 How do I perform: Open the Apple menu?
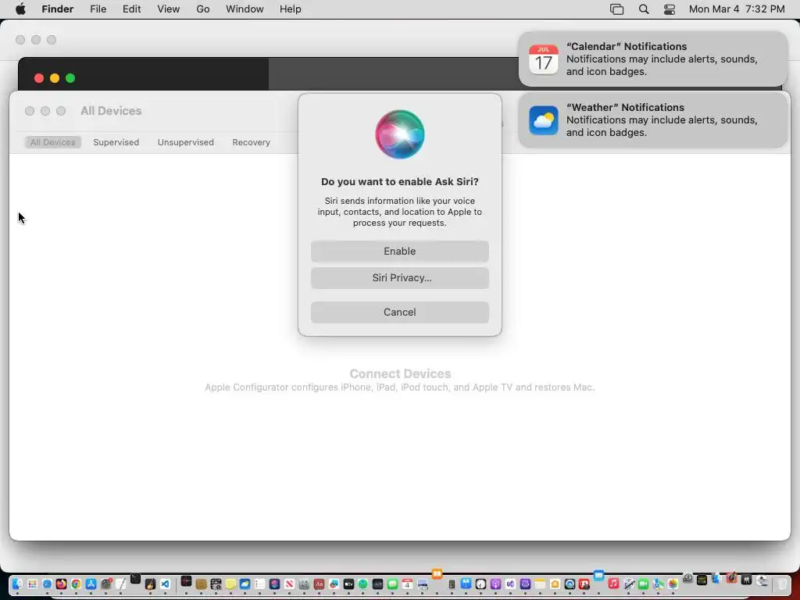click(20, 9)
